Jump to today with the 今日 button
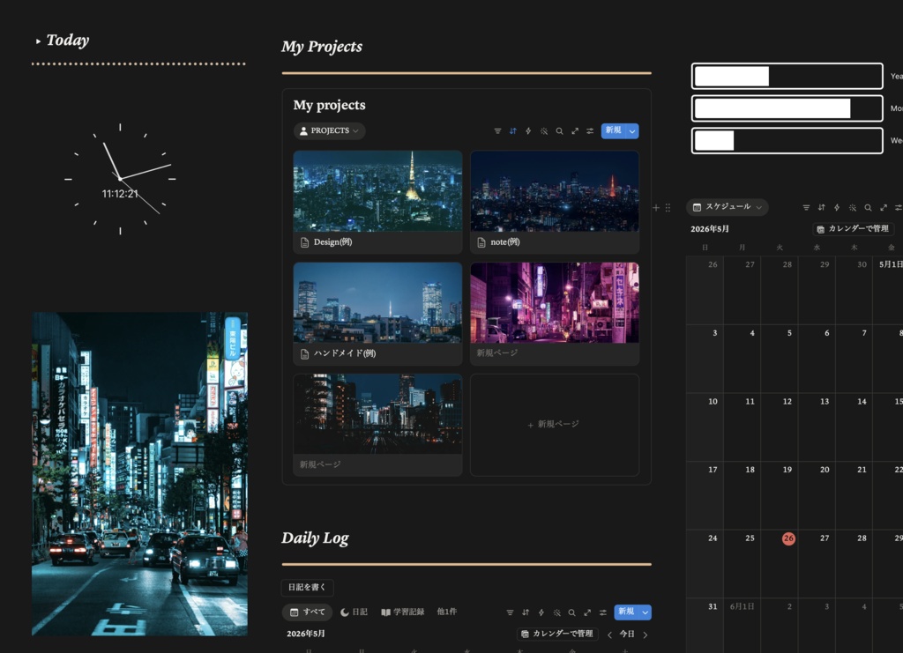Image resolution: width=903 pixels, height=653 pixels. 627,634
